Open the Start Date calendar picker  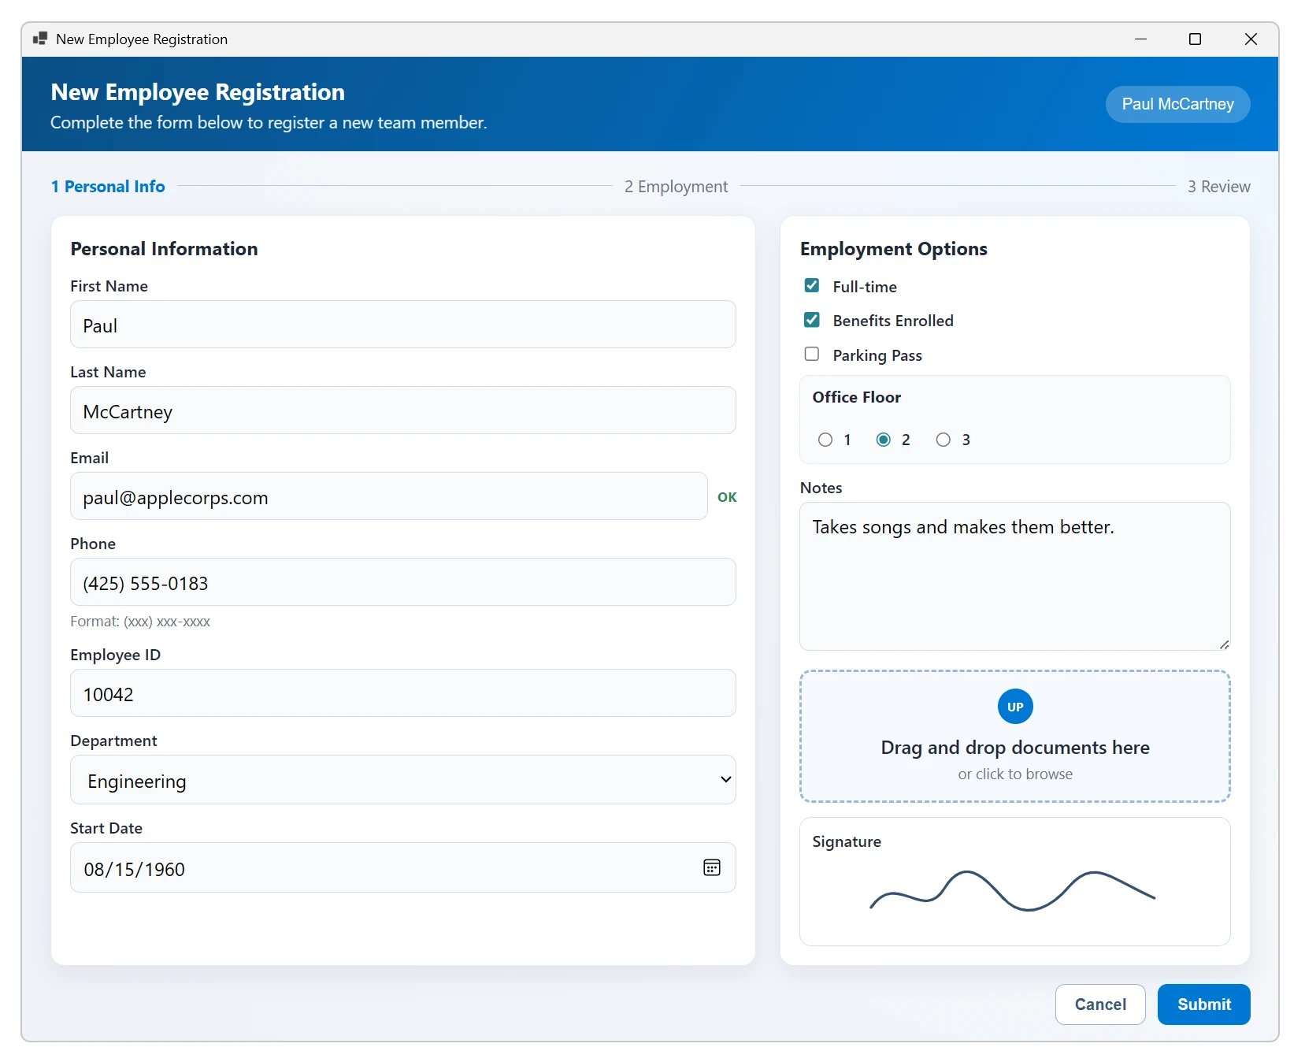711,867
